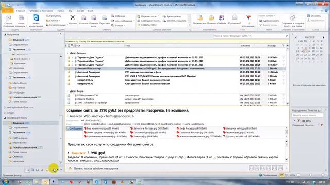Click the Сообщение button in attachment bar

[74, 128]
